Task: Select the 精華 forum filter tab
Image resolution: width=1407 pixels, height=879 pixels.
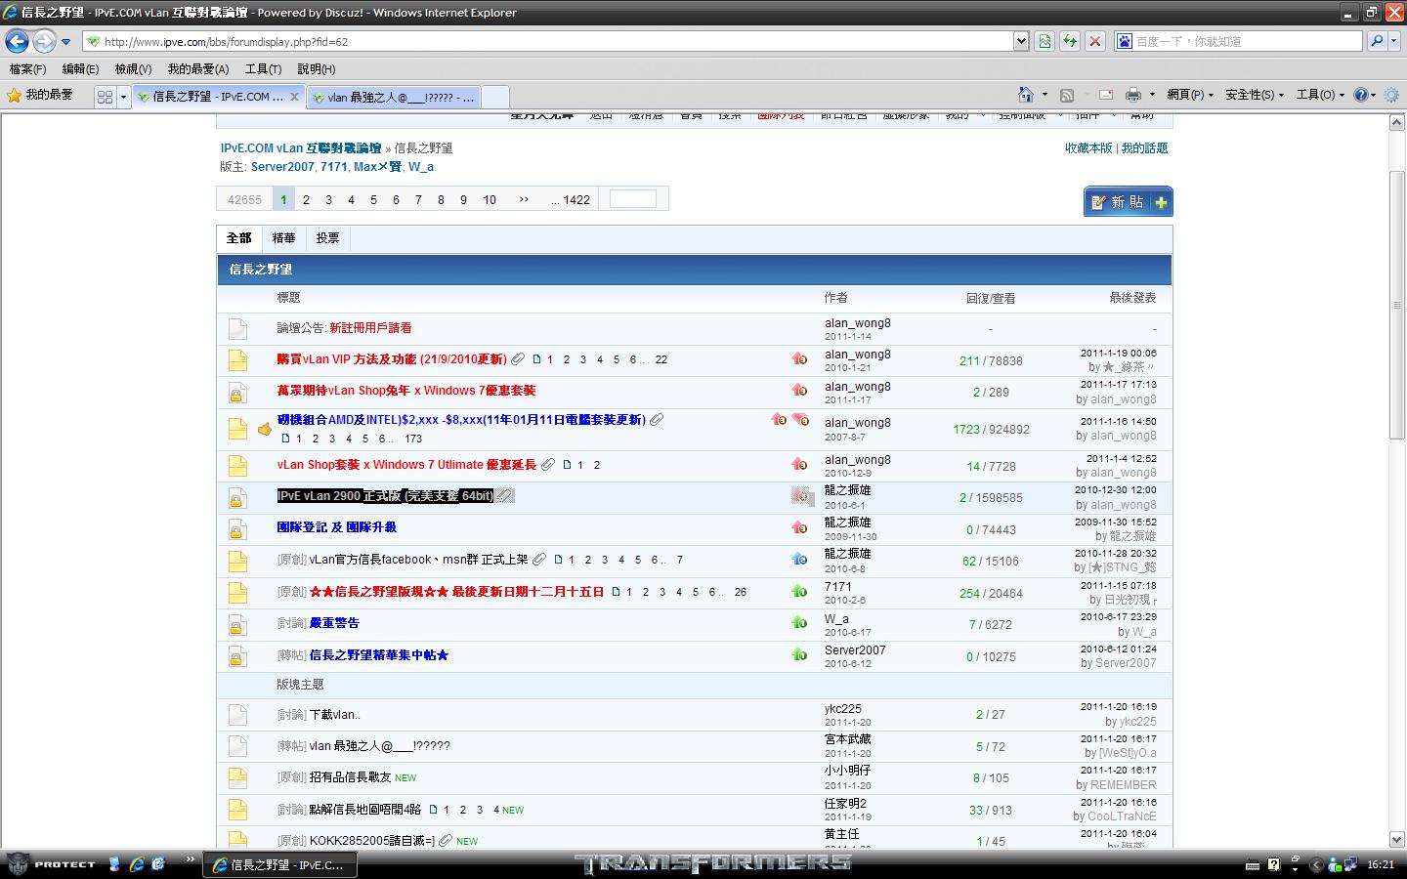Action: tap(283, 238)
